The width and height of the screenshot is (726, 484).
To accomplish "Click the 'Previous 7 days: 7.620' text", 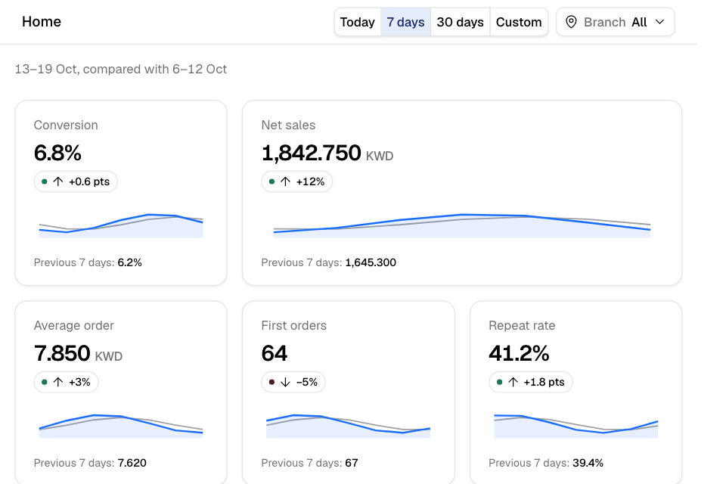I will (90, 463).
